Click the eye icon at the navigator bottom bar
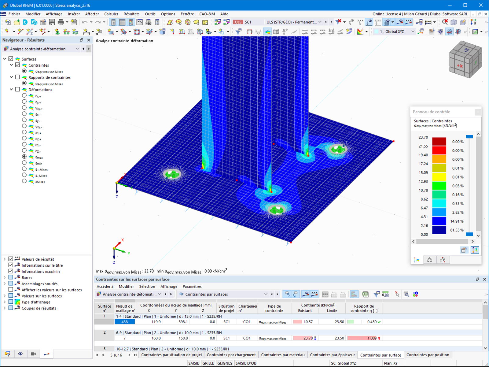 pyautogui.click(x=20, y=354)
